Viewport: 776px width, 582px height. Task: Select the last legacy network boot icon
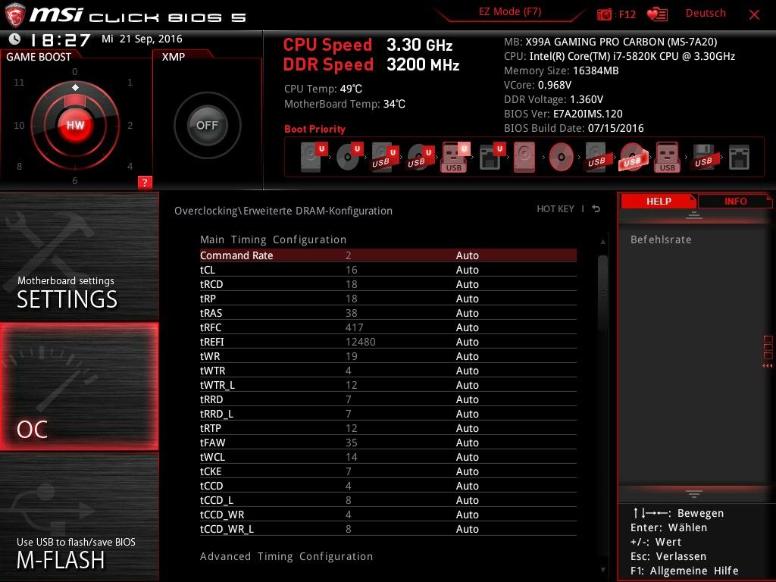pyautogui.click(x=739, y=157)
